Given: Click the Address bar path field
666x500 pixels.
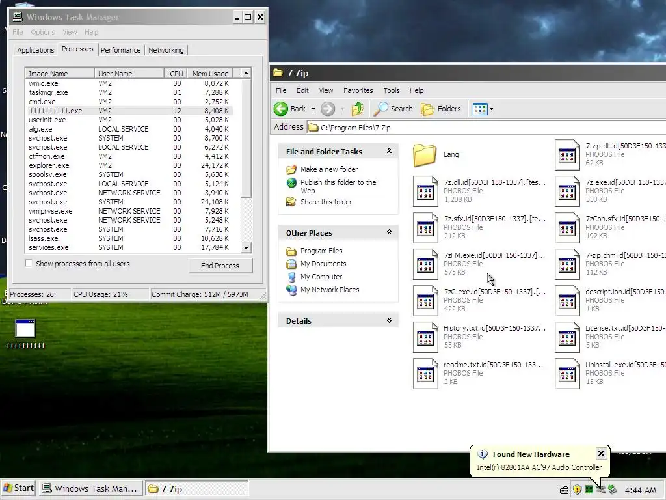Looking at the screenshot, I should [x=486, y=128].
